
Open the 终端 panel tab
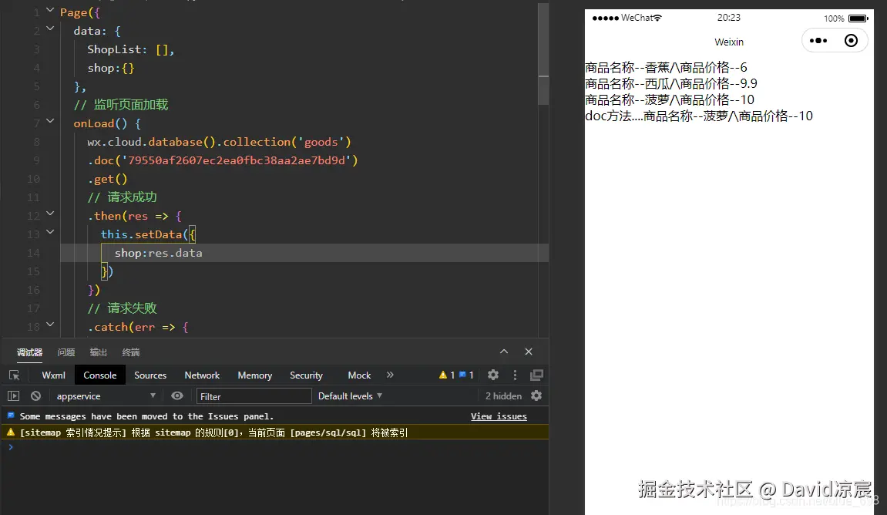pos(131,352)
